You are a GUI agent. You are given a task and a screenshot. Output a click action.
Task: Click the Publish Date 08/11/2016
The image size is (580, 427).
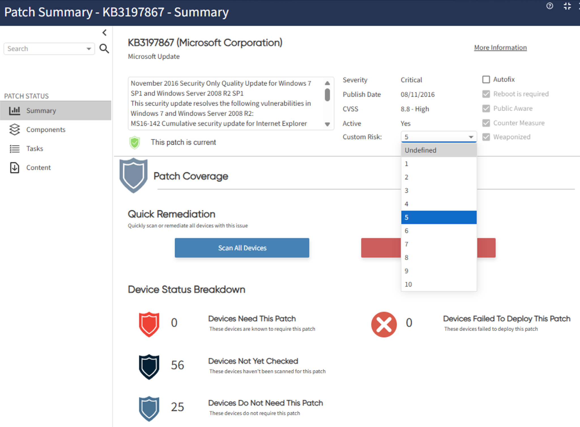pos(417,94)
